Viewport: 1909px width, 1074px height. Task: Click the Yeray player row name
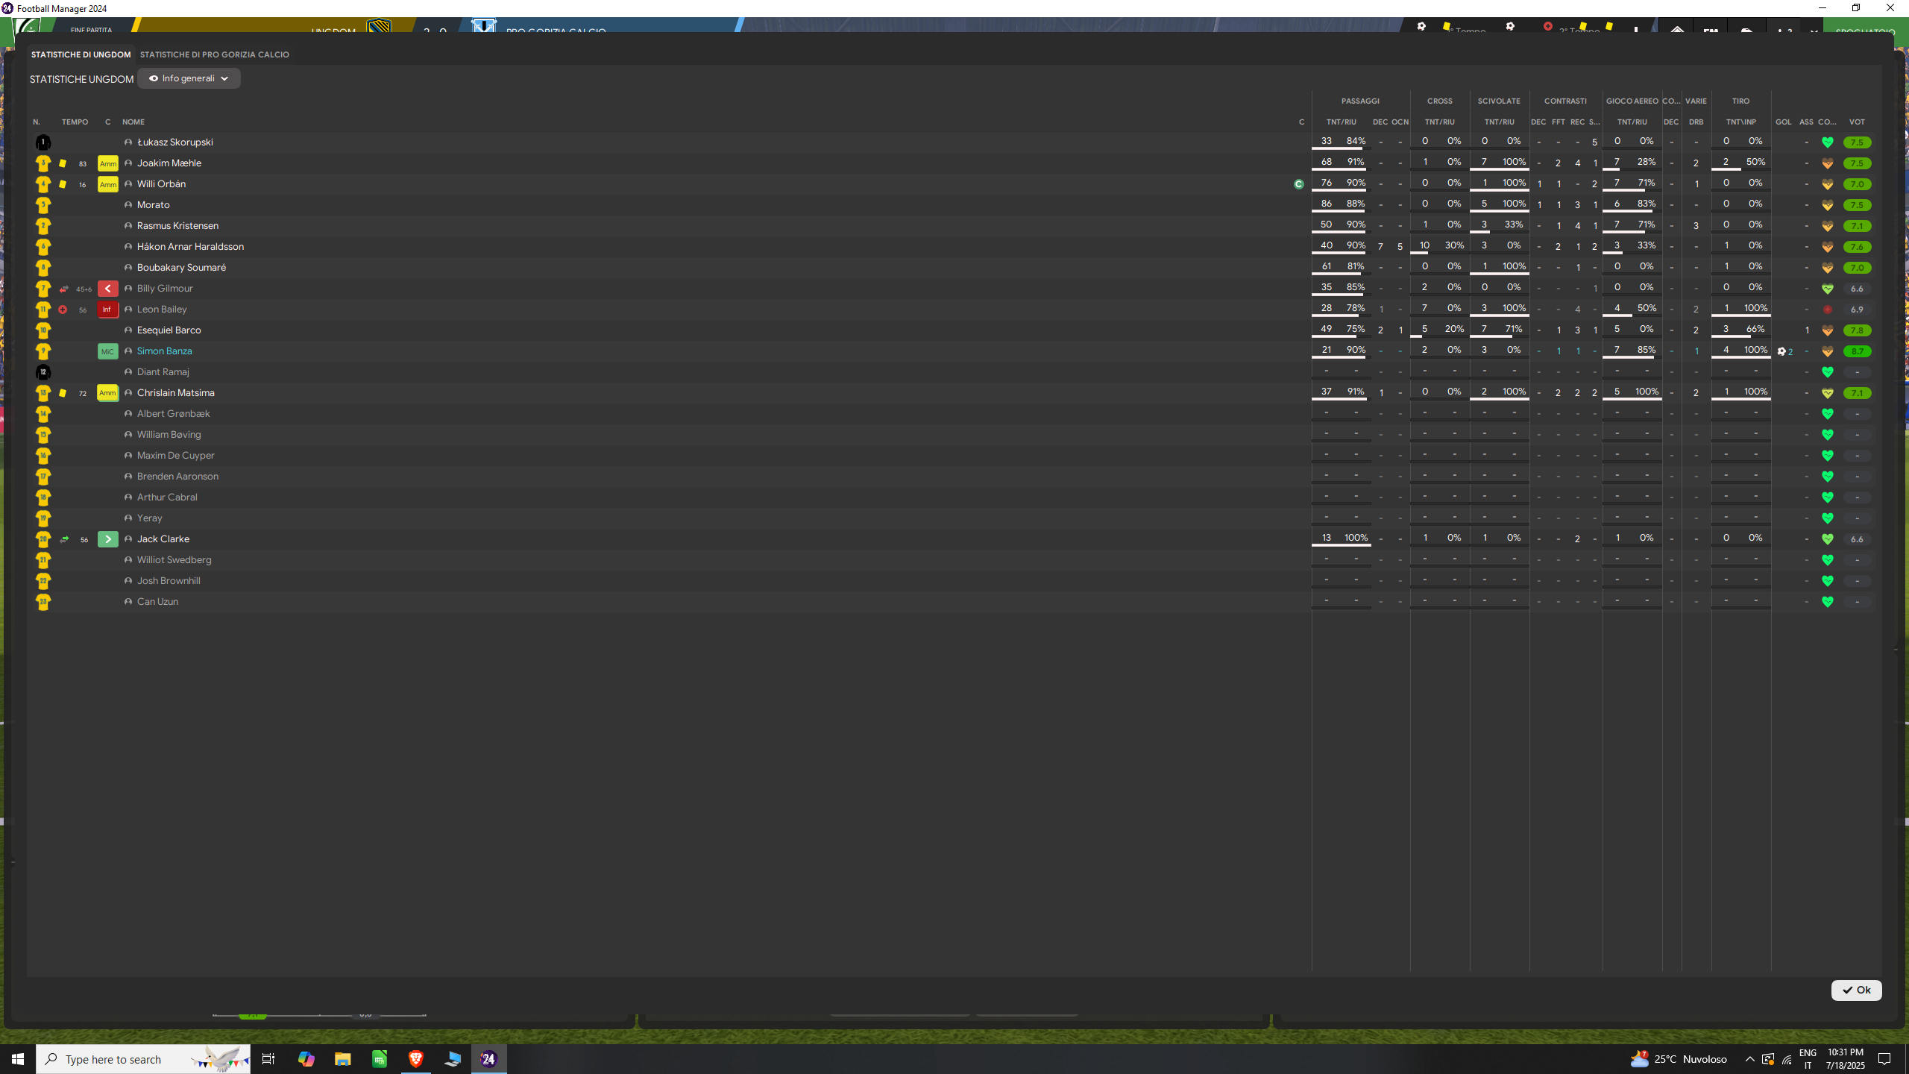[x=149, y=518]
